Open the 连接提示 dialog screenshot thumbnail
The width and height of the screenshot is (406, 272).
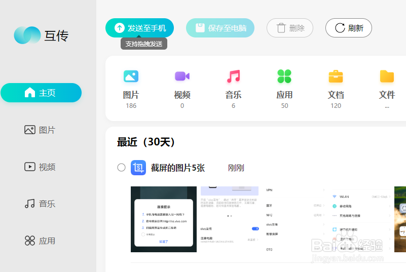(x=164, y=219)
